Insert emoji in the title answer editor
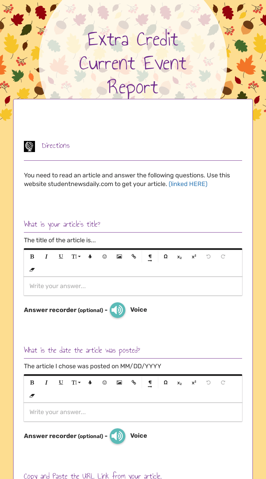The height and width of the screenshot is (479, 266). [105, 257]
